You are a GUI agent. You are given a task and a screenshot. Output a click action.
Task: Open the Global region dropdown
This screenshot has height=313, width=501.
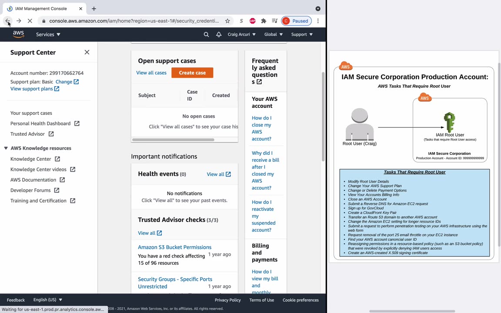click(x=274, y=34)
